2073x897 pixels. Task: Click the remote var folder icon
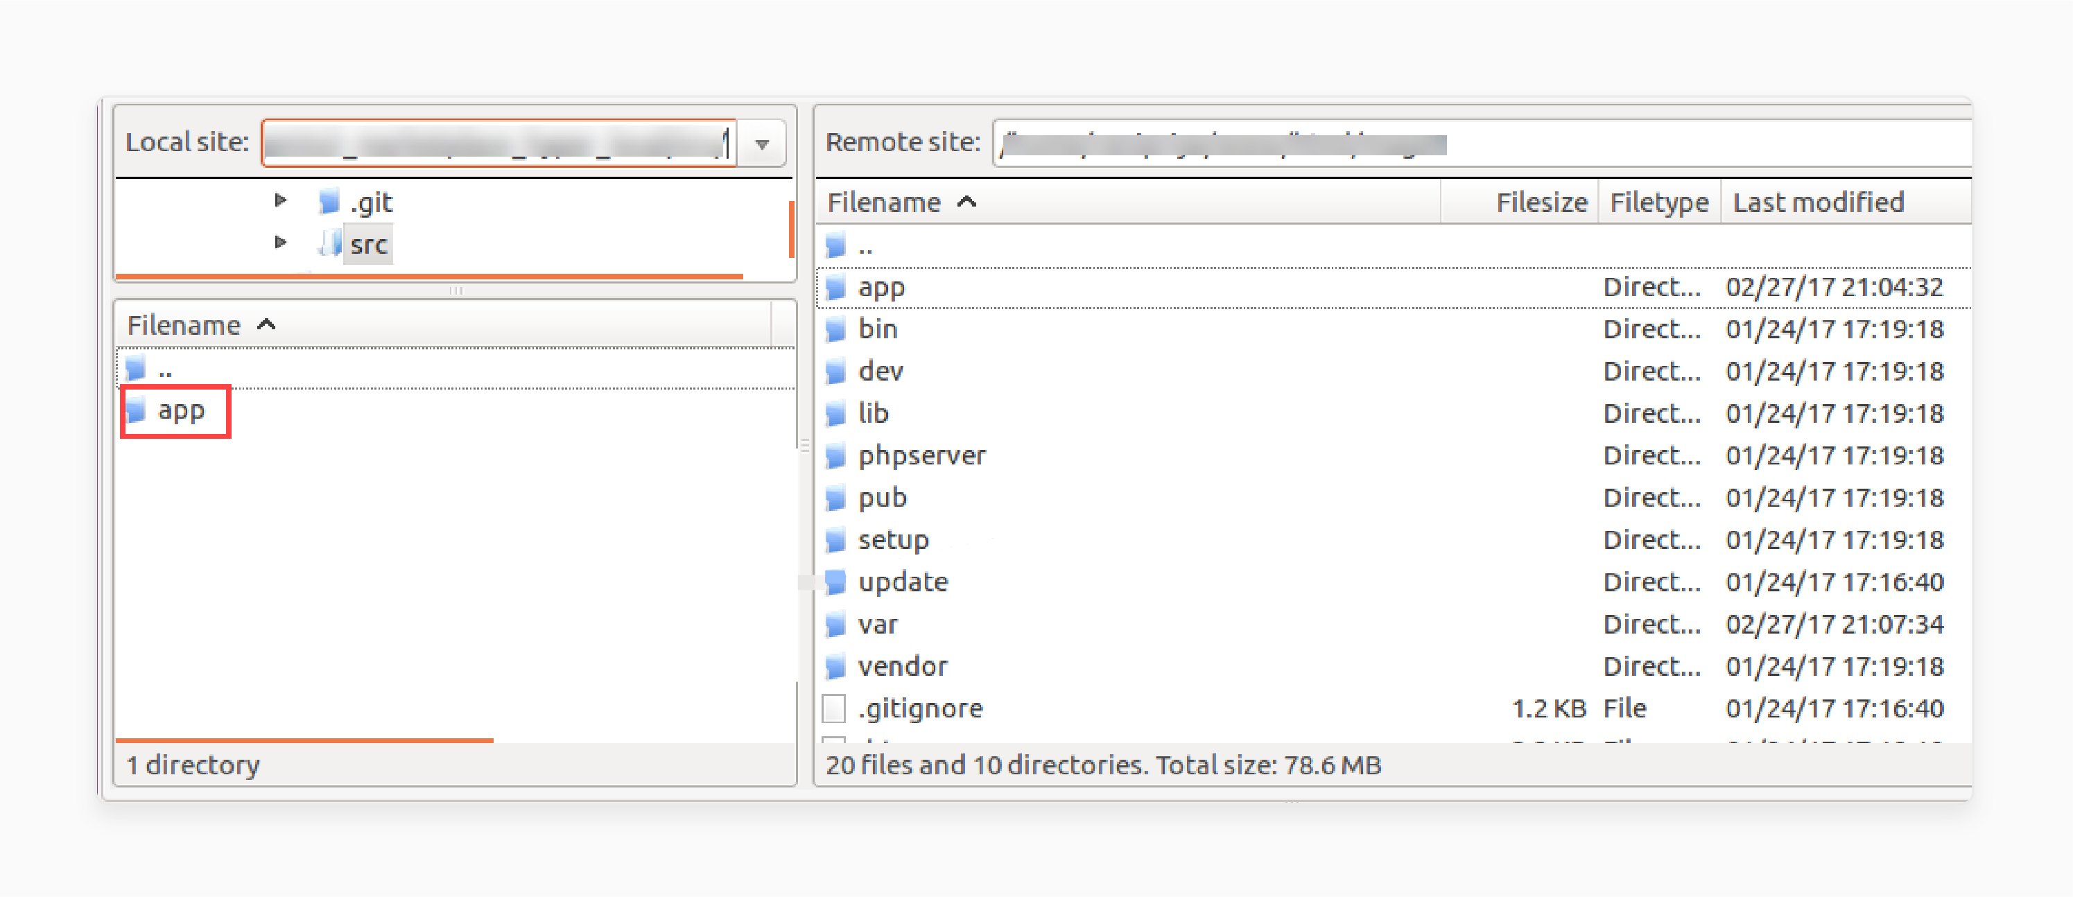pos(836,625)
